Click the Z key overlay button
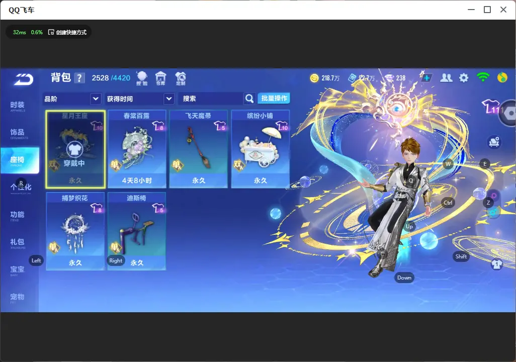The height and width of the screenshot is (362, 516). pyautogui.click(x=488, y=203)
